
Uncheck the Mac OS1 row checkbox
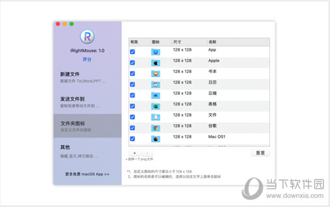[133, 139]
